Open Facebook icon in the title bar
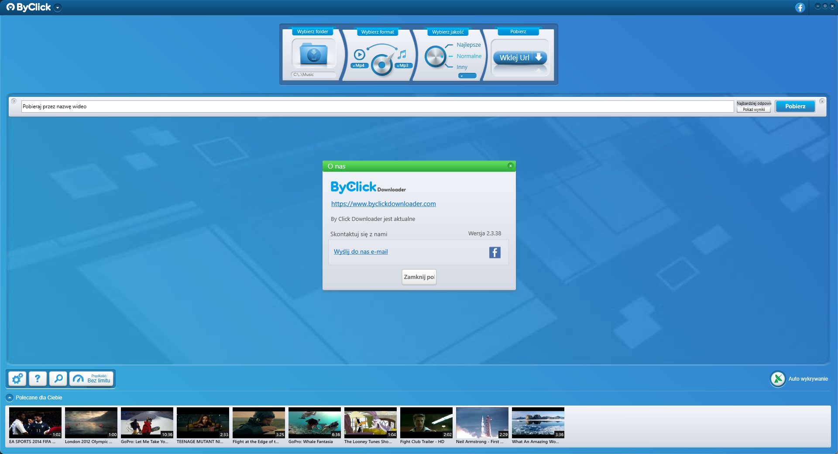838x454 pixels. coord(800,7)
